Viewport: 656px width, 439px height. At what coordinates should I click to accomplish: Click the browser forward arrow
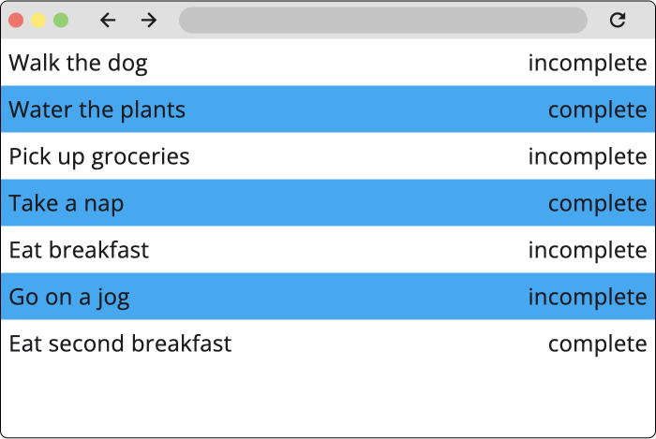coord(148,20)
